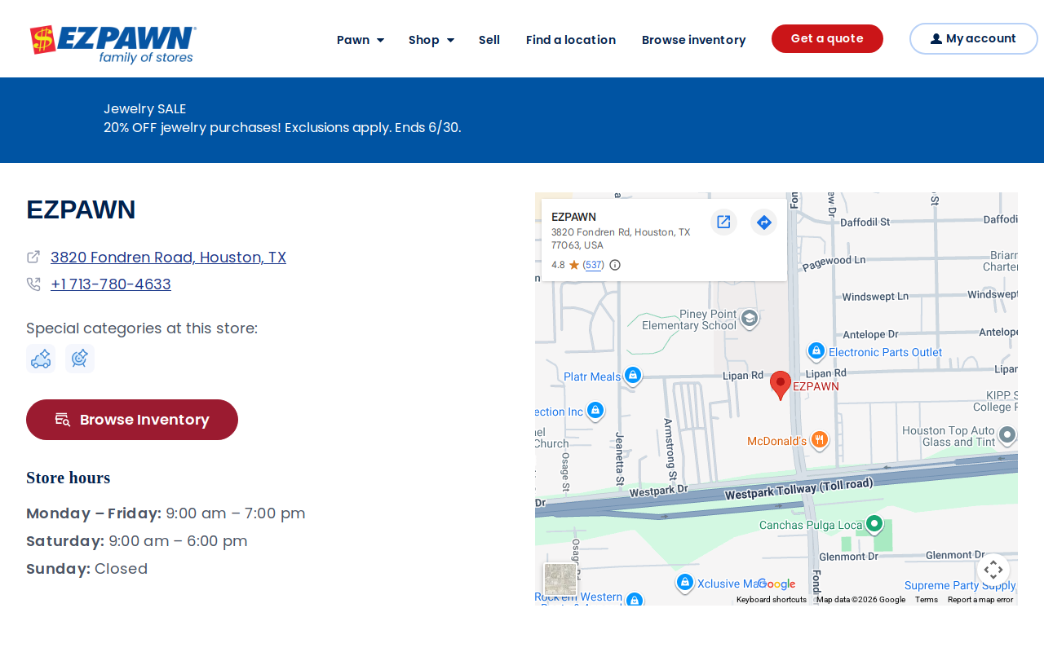
Task: Open the My account button
Action: [973, 38]
